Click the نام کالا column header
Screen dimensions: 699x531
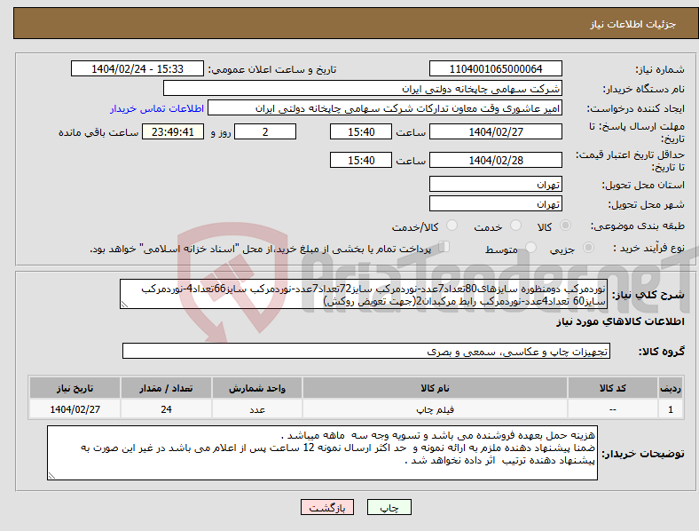click(x=435, y=388)
